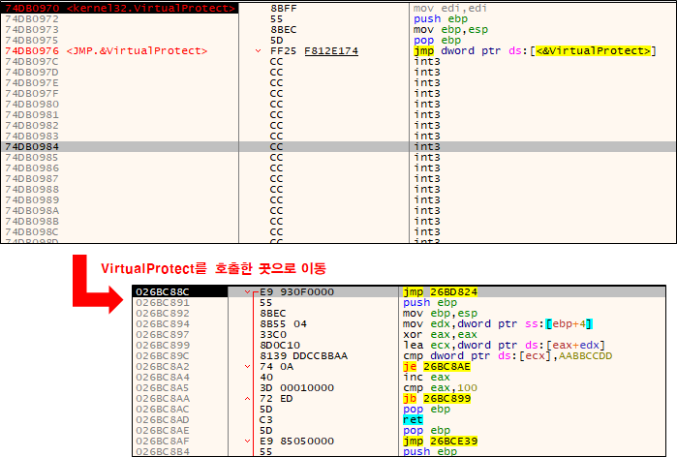
Task: Click bytes 8139 DDCCBBAA
Action: 303,355
